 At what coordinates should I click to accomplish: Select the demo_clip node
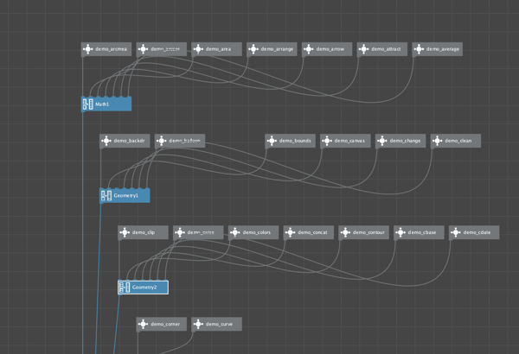point(144,233)
